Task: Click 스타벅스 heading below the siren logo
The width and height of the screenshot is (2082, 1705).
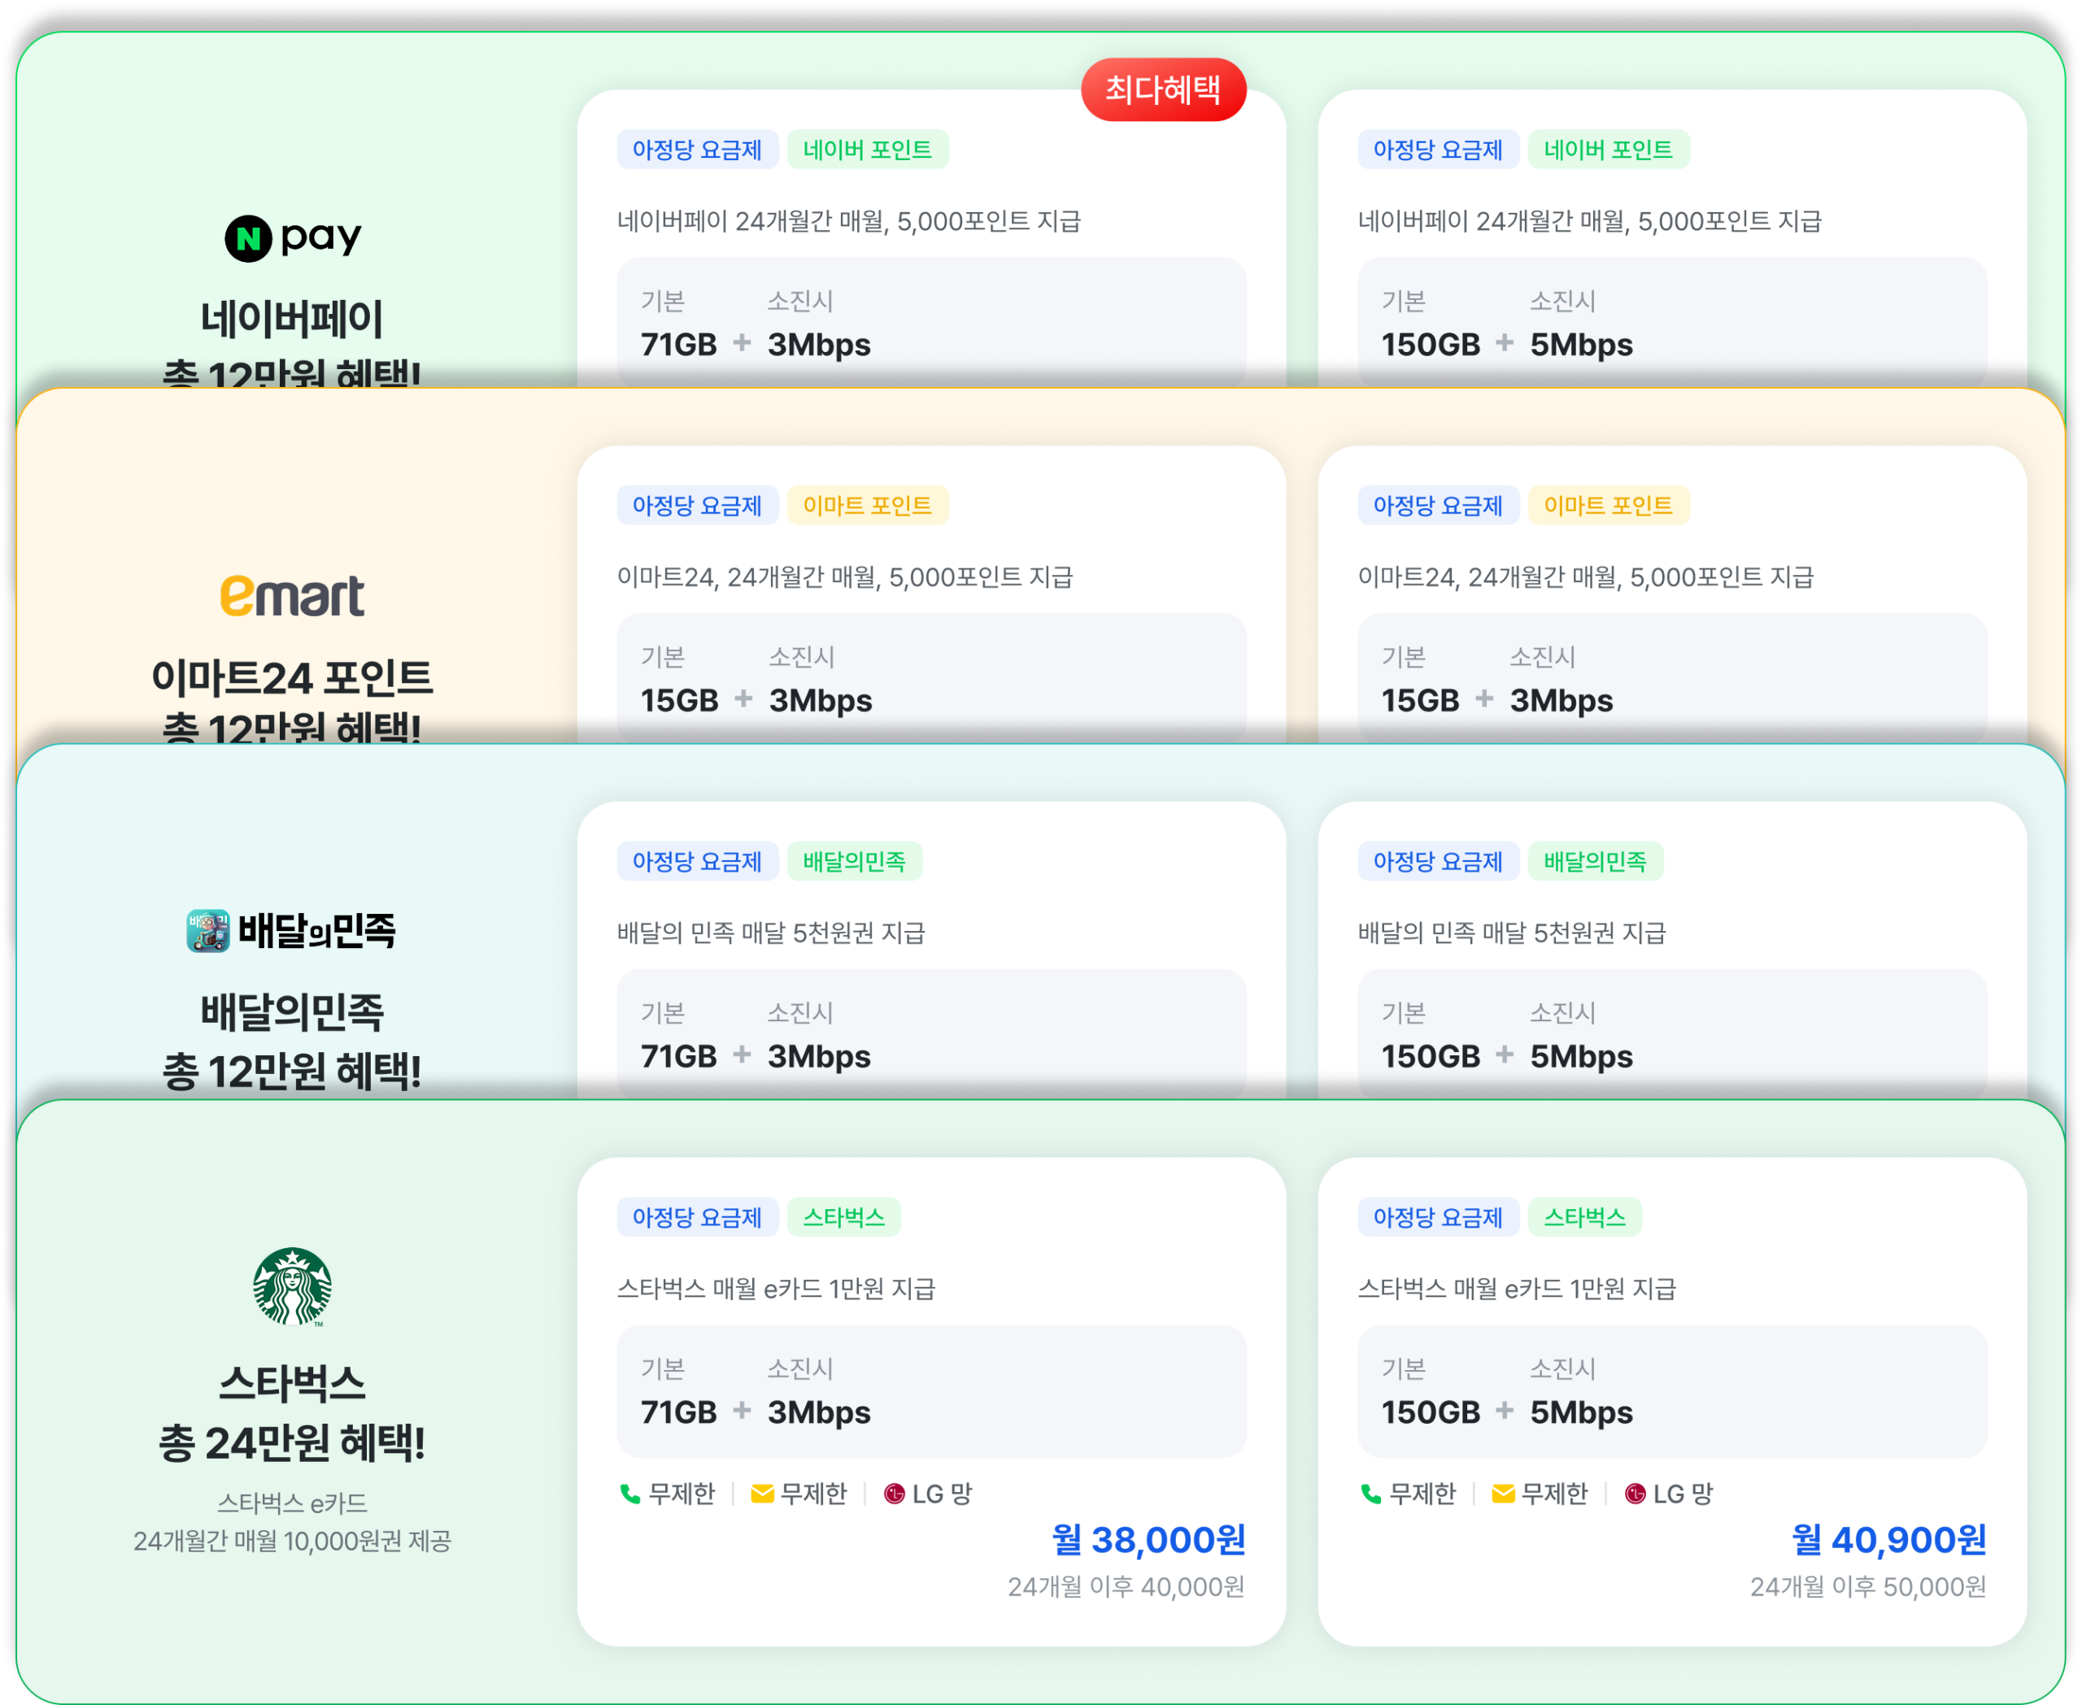Action: [x=292, y=1383]
